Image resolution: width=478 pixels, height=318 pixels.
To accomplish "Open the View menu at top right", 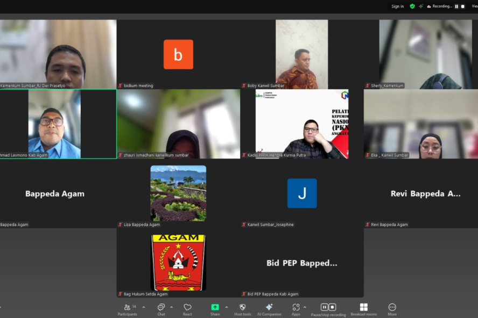I will [474, 6].
